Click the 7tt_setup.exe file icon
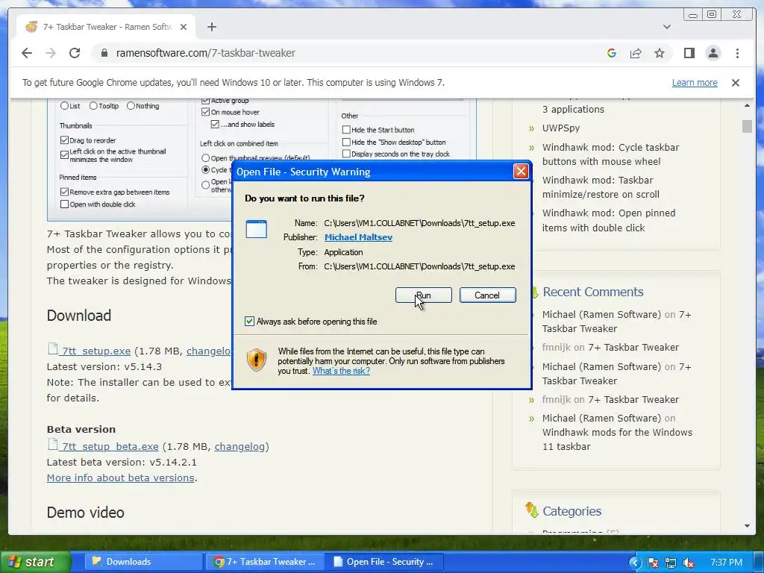Image resolution: width=764 pixels, height=573 pixels. tap(53, 348)
